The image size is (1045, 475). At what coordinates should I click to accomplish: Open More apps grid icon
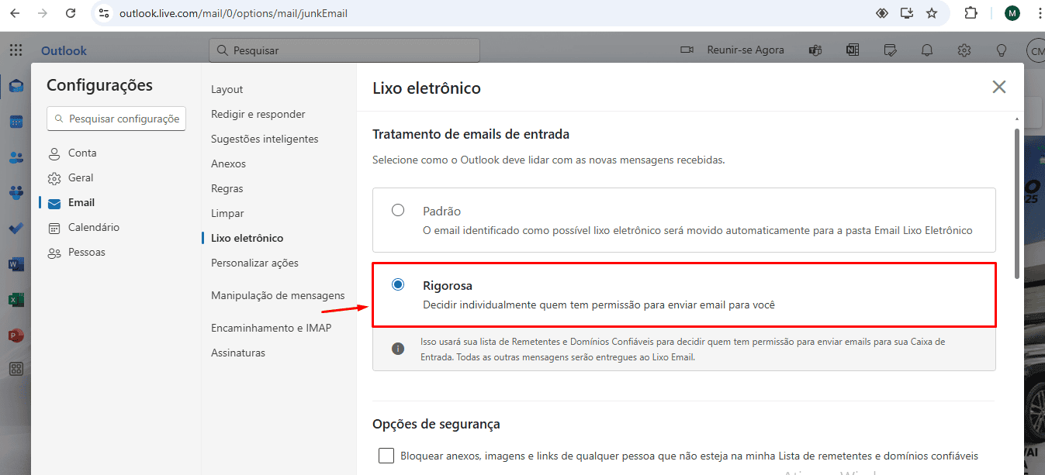[x=16, y=370]
